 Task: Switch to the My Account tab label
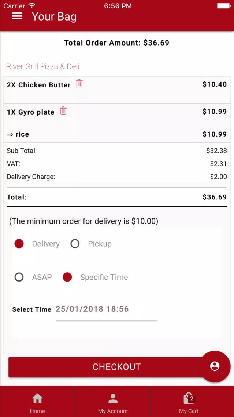point(113,411)
